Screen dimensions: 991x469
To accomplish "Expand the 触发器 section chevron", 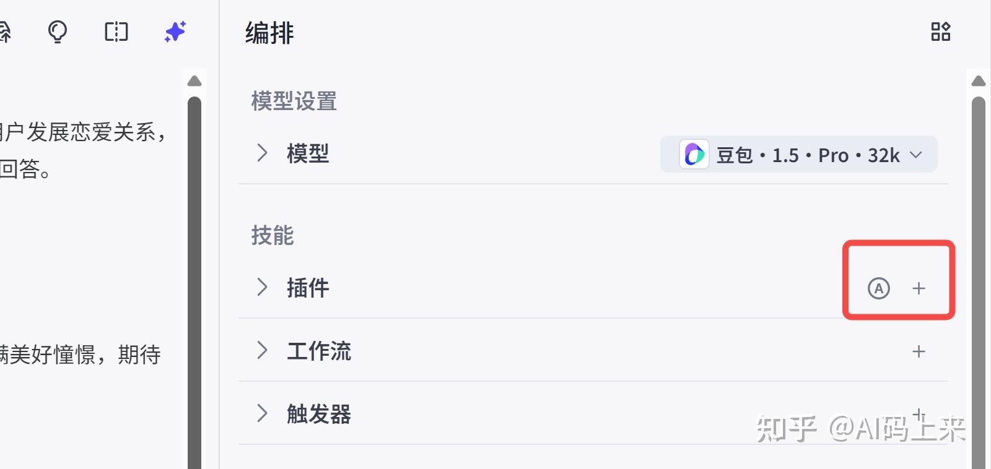I will [x=262, y=413].
